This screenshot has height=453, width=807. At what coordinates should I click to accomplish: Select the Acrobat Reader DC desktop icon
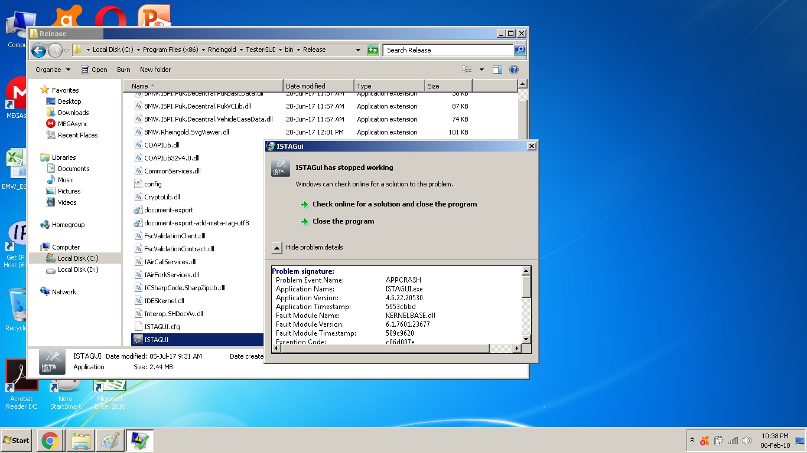(x=21, y=385)
